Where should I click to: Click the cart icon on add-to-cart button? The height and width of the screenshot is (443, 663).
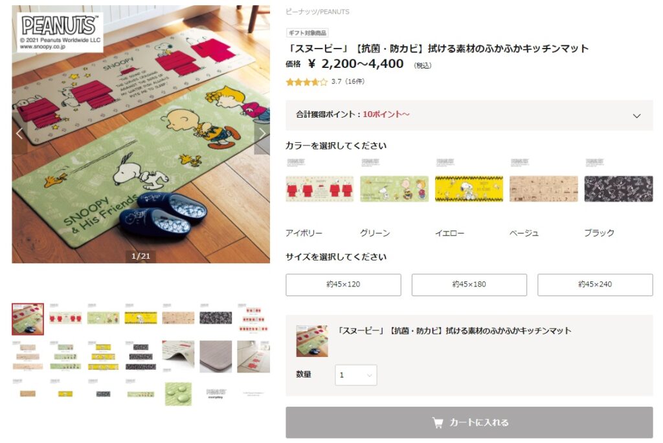pyautogui.click(x=438, y=422)
